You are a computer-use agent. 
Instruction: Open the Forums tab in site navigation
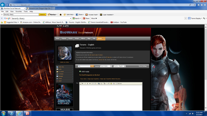[70, 38]
